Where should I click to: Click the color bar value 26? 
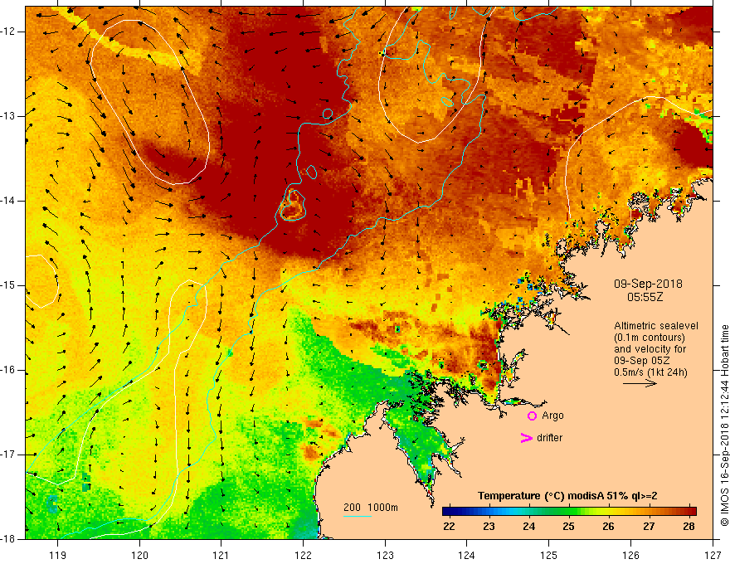pos(609,527)
